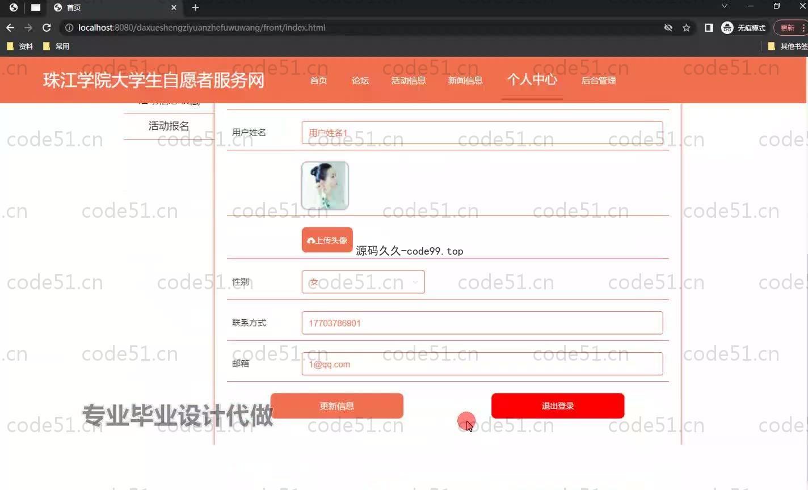
Task: Go to 首页 in navigation bar
Action: (318, 81)
